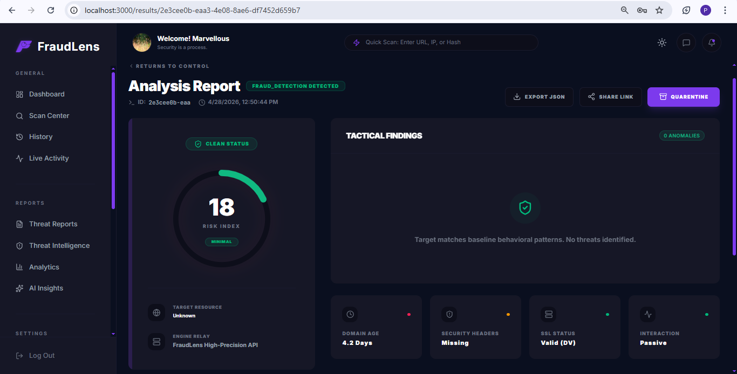
Task: Click the sidebar scroll-down arrow
Action: coord(113,334)
